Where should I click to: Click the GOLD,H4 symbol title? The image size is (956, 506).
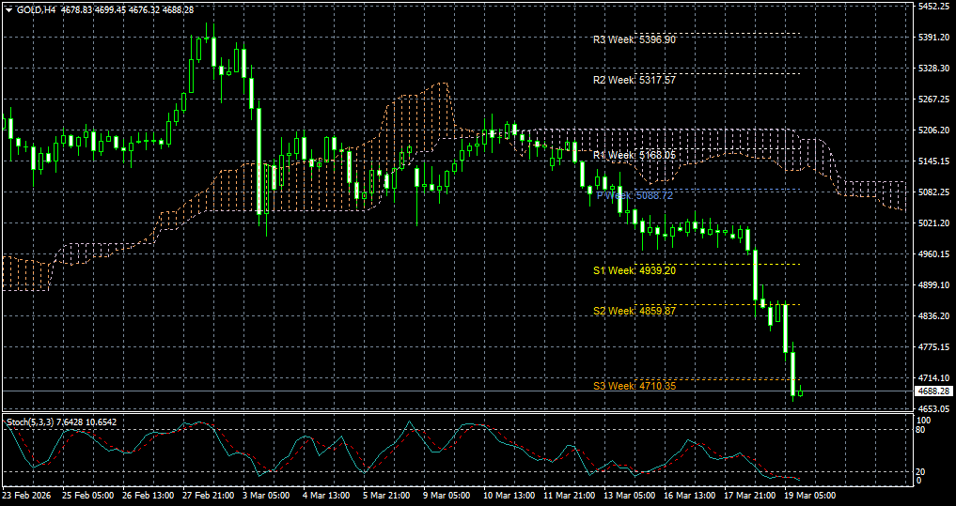tap(36, 10)
